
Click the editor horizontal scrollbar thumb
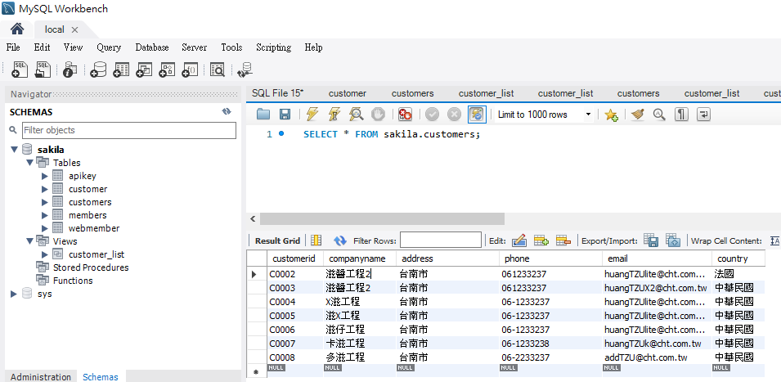tap(382, 218)
